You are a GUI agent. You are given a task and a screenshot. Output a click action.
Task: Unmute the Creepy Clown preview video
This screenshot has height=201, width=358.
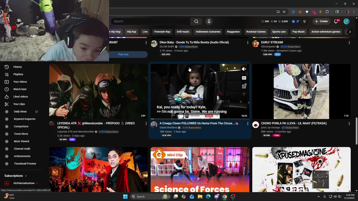point(244,69)
